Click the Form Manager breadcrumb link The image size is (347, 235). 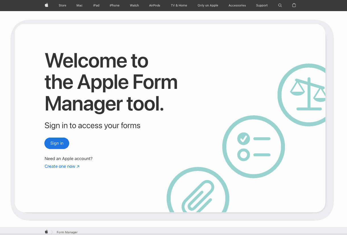(x=67, y=232)
